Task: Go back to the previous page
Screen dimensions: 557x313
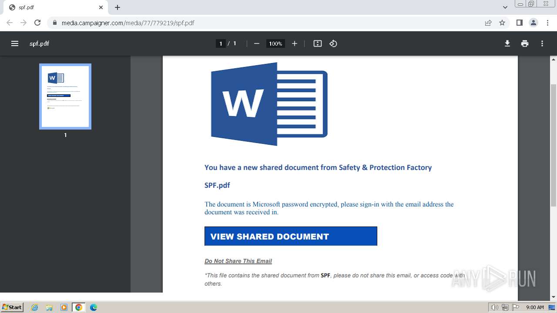Action: tap(10, 23)
